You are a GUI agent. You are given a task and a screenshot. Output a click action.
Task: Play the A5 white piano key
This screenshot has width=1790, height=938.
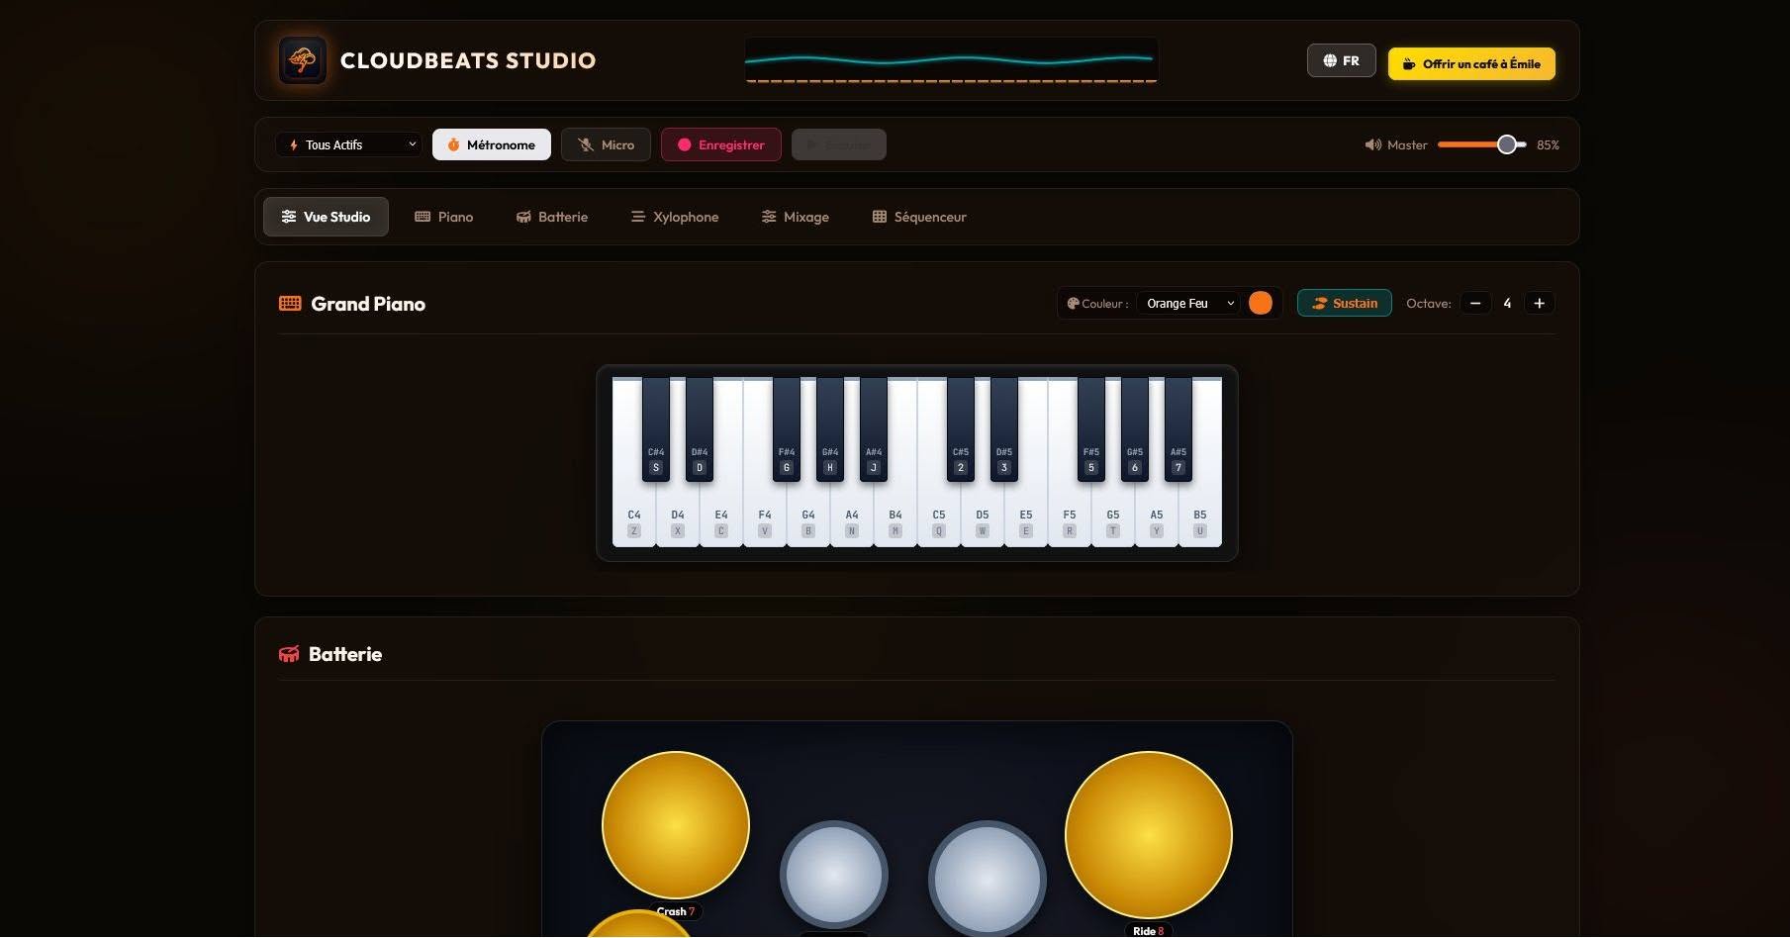coord(1157,515)
